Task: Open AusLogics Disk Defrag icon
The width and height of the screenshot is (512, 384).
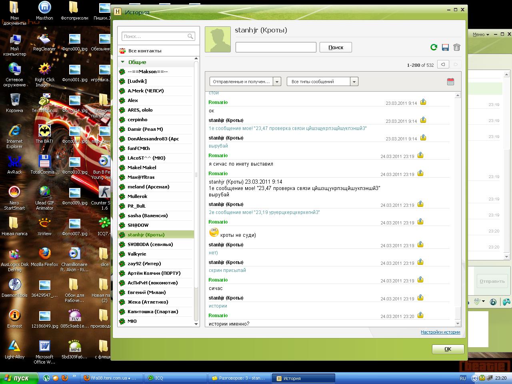Action: pyautogui.click(x=14, y=260)
